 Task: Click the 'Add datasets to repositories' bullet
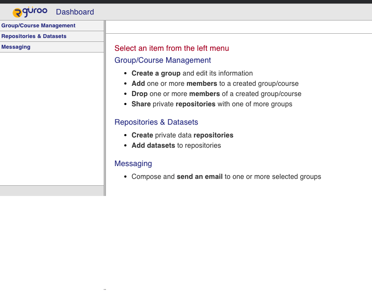[x=176, y=146]
